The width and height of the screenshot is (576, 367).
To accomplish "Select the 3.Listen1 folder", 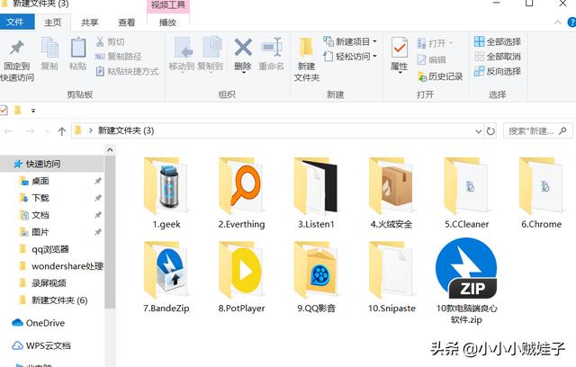I will click(x=316, y=193).
